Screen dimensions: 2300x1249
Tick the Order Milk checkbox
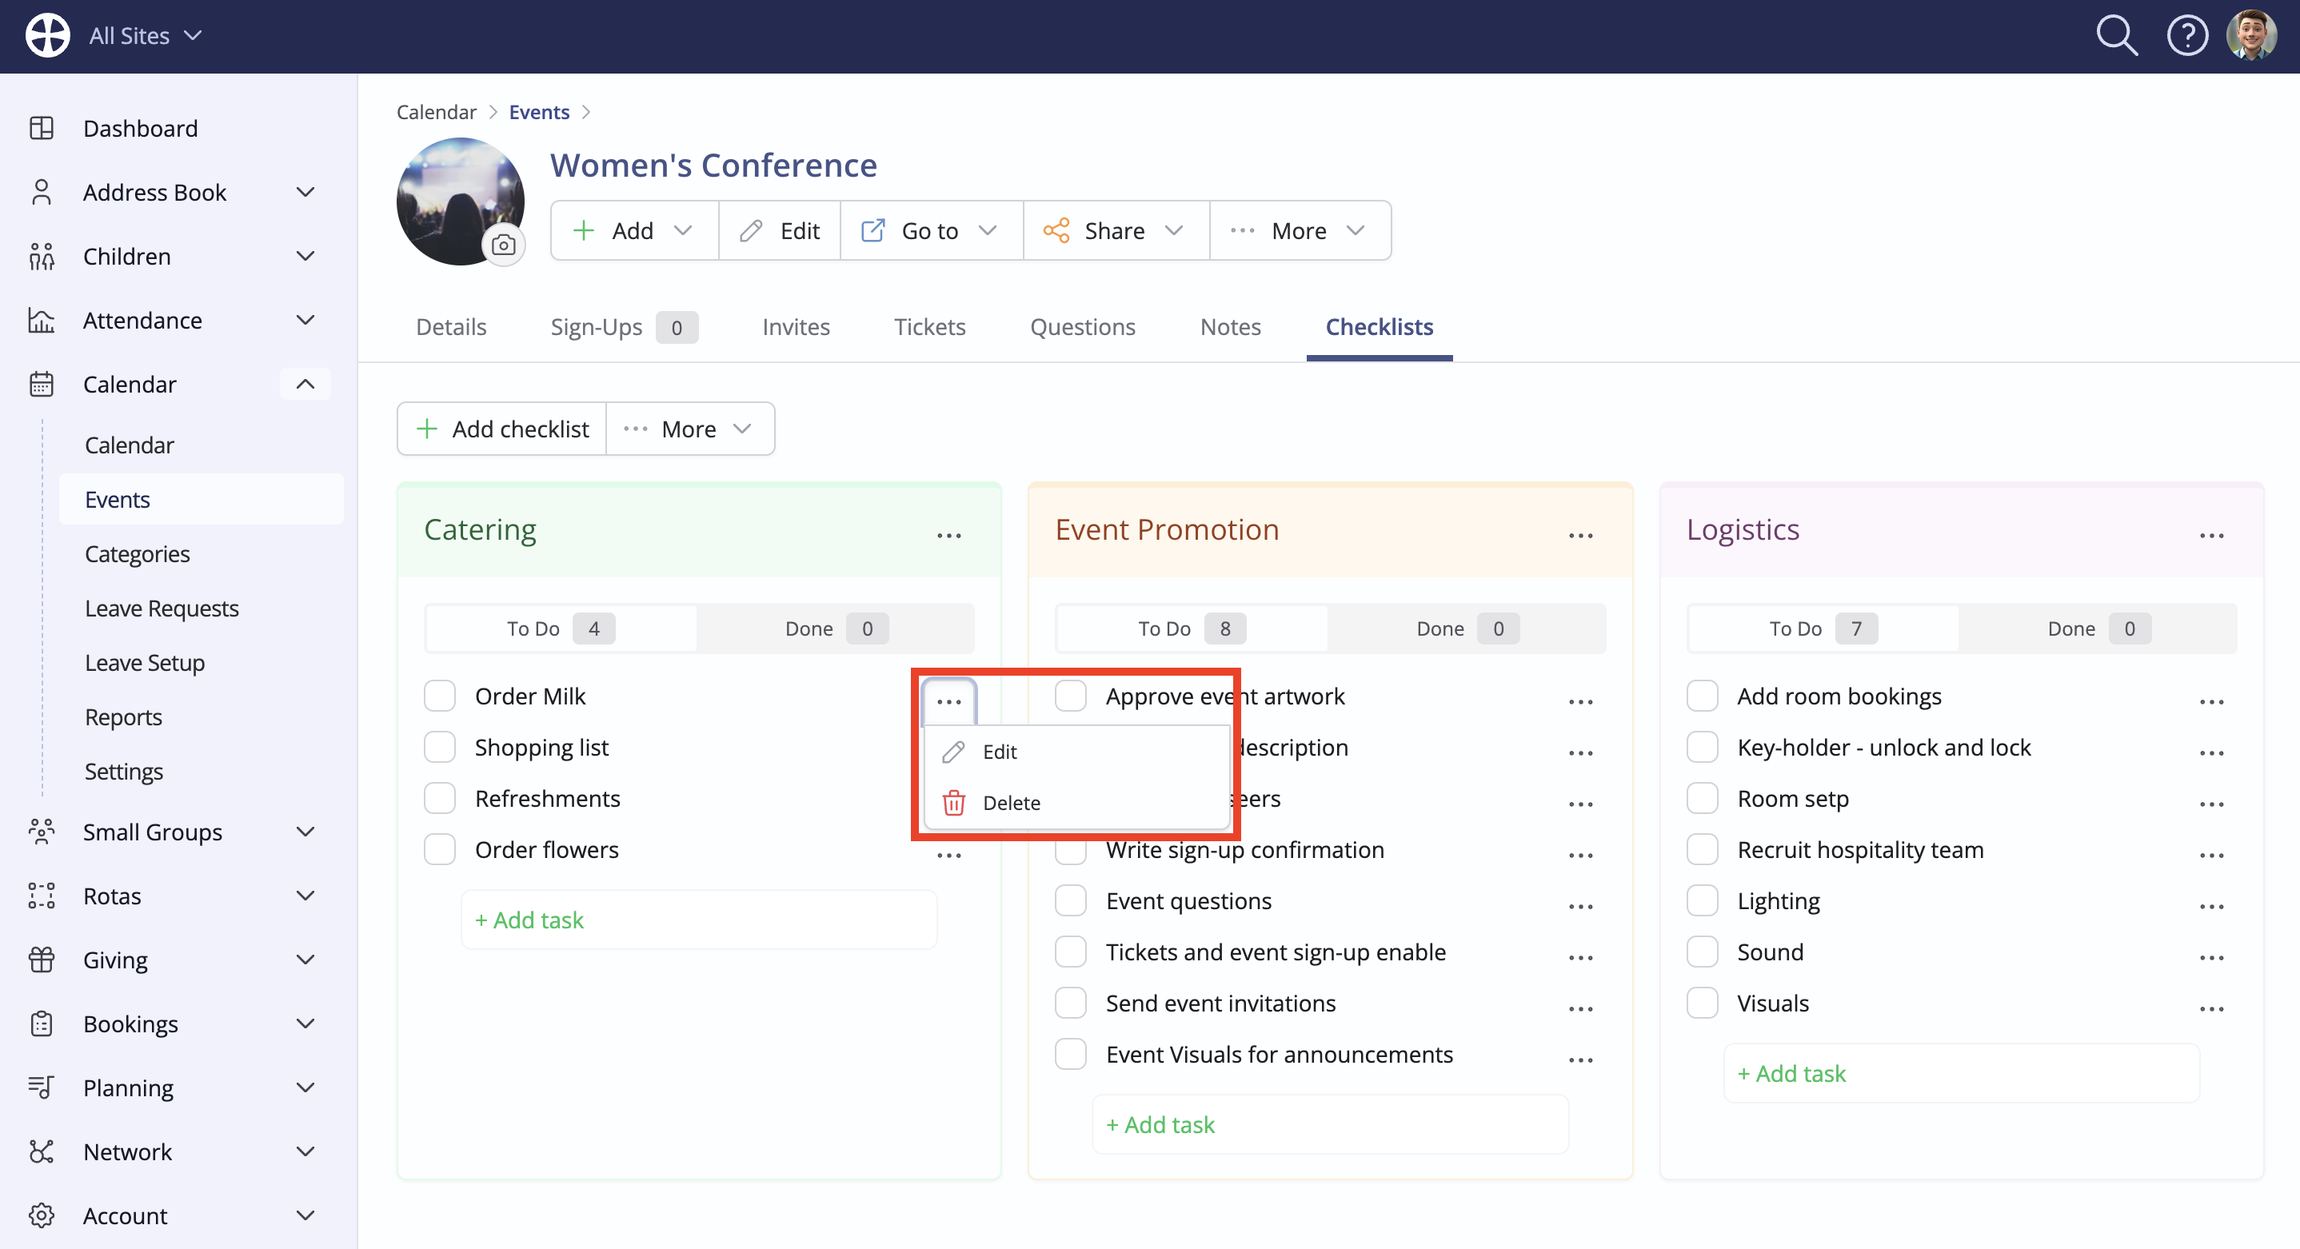[x=439, y=696]
